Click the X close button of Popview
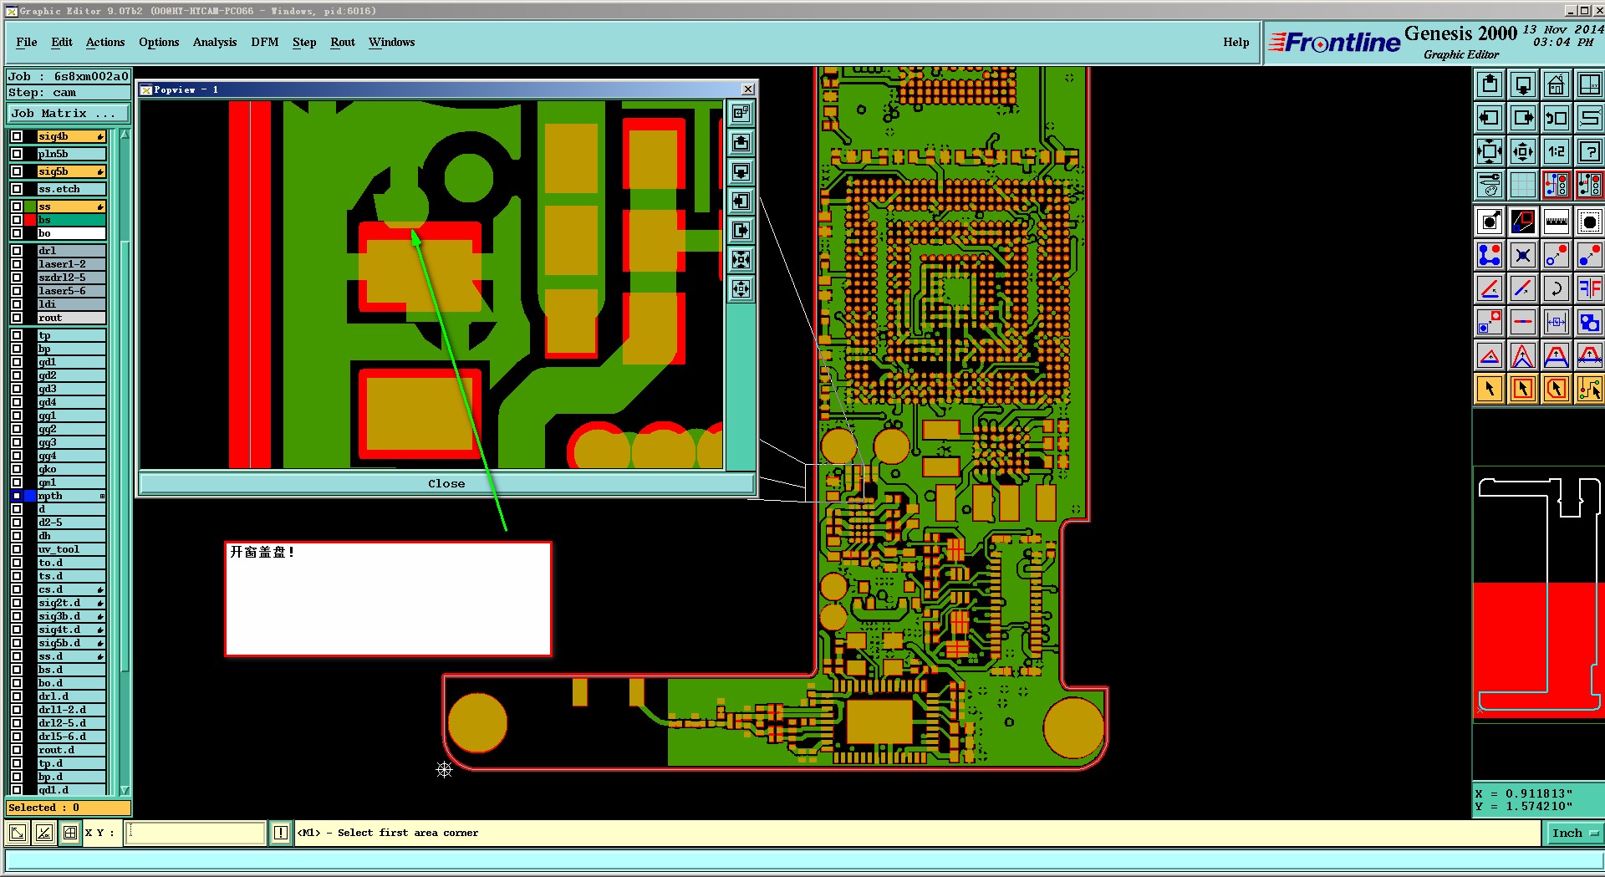Image resolution: width=1605 pixels, height=877 pixels. (x=748, y=89)
